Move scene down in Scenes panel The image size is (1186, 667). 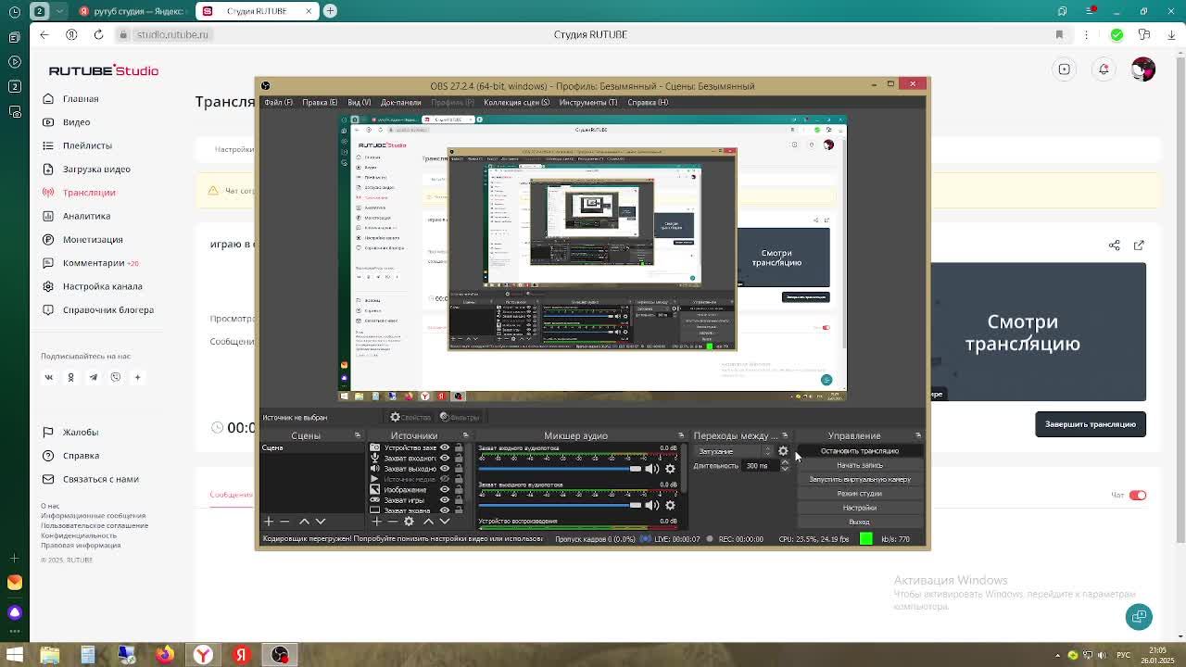pos(321,522)
